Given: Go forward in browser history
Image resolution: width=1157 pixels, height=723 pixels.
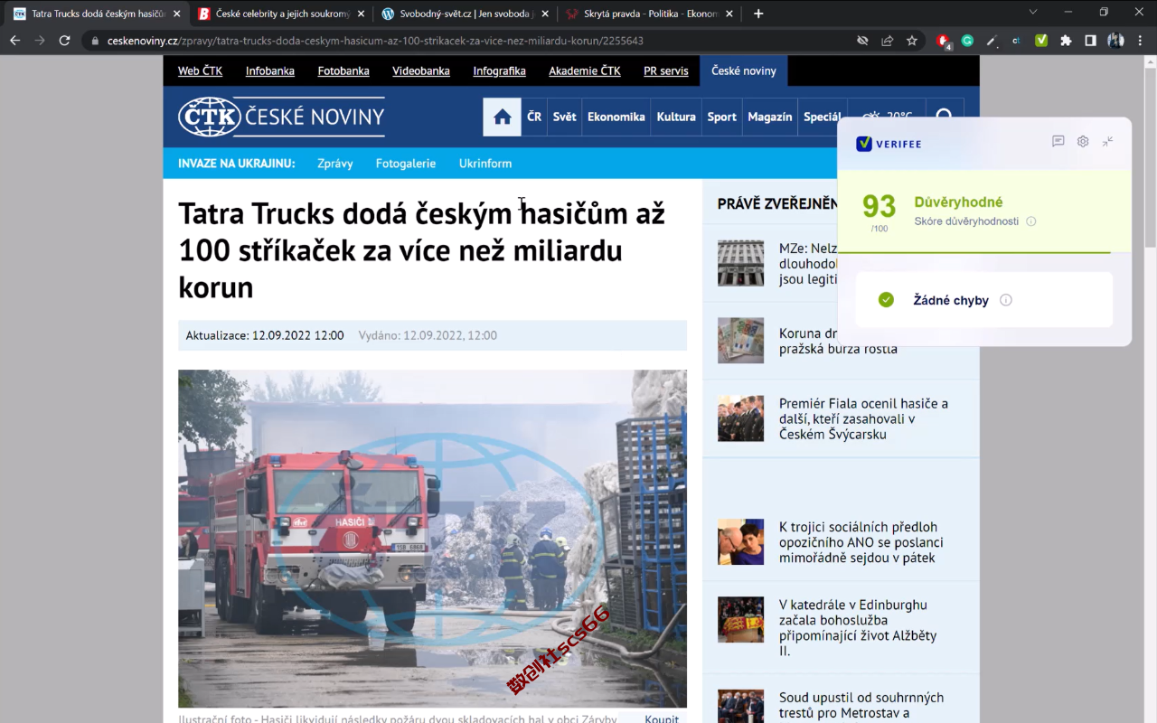Looking at the screenshot, I should coord(40,41).
